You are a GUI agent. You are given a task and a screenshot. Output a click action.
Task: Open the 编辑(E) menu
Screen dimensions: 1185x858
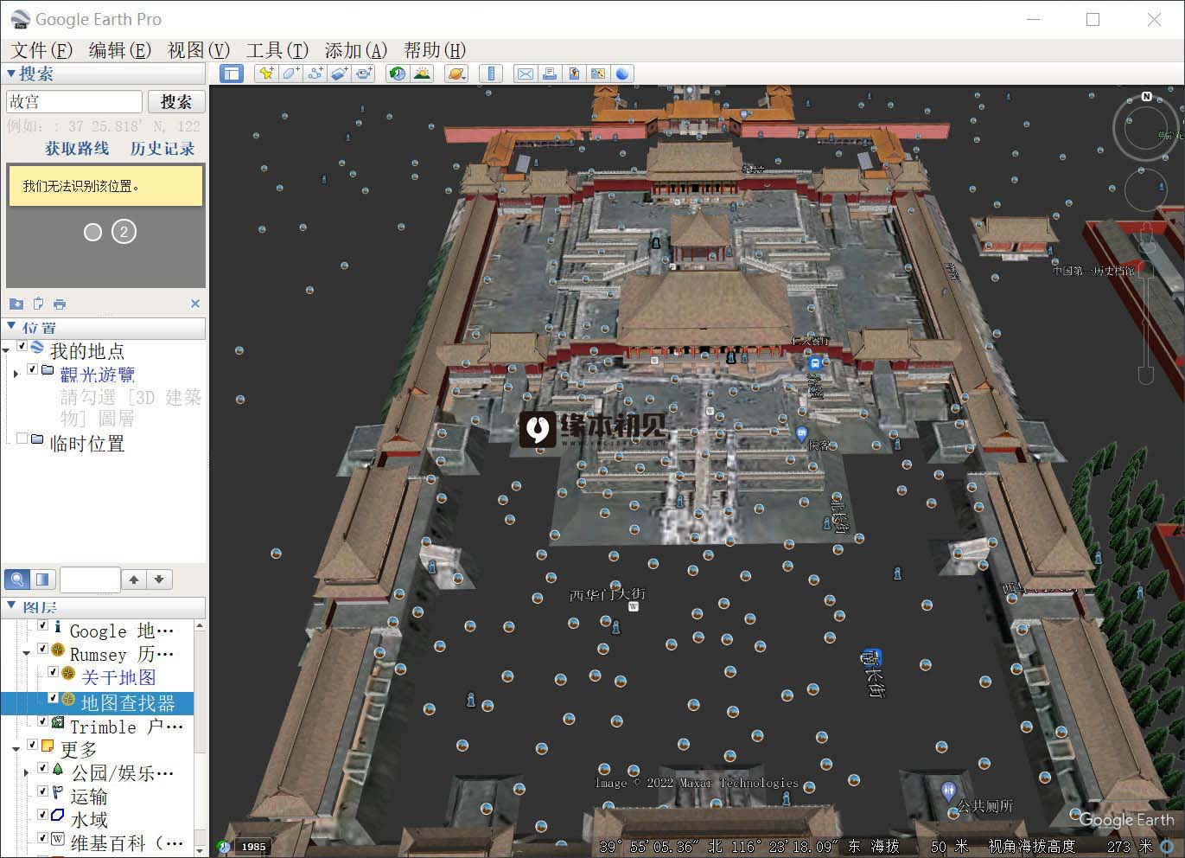tap(119, 50)
